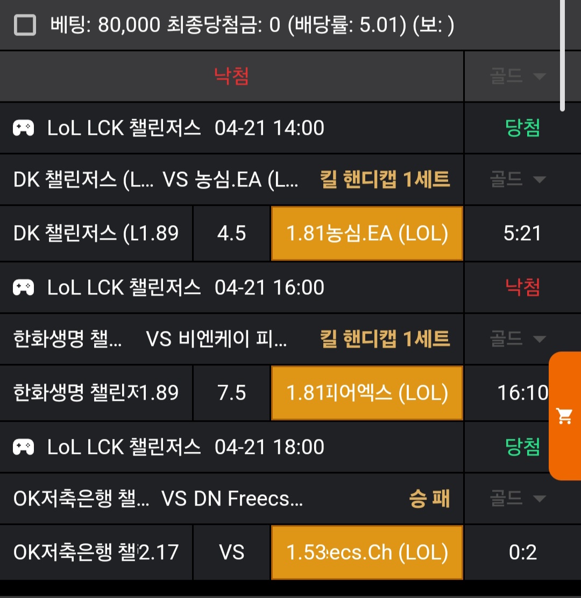581x598 pixels.
Task: Click the vertical scrollbar at the right edge
Action: pyautogui.click(x=562, y=54)
